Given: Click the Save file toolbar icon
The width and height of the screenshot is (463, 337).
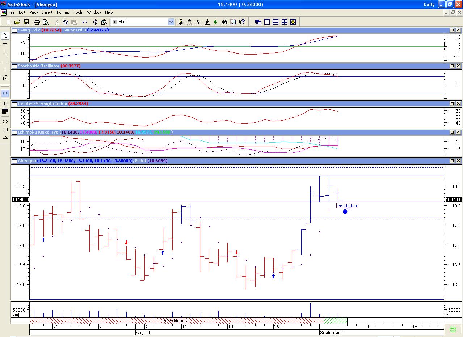Looking at the screenshot, I should [x=26, y=22].
